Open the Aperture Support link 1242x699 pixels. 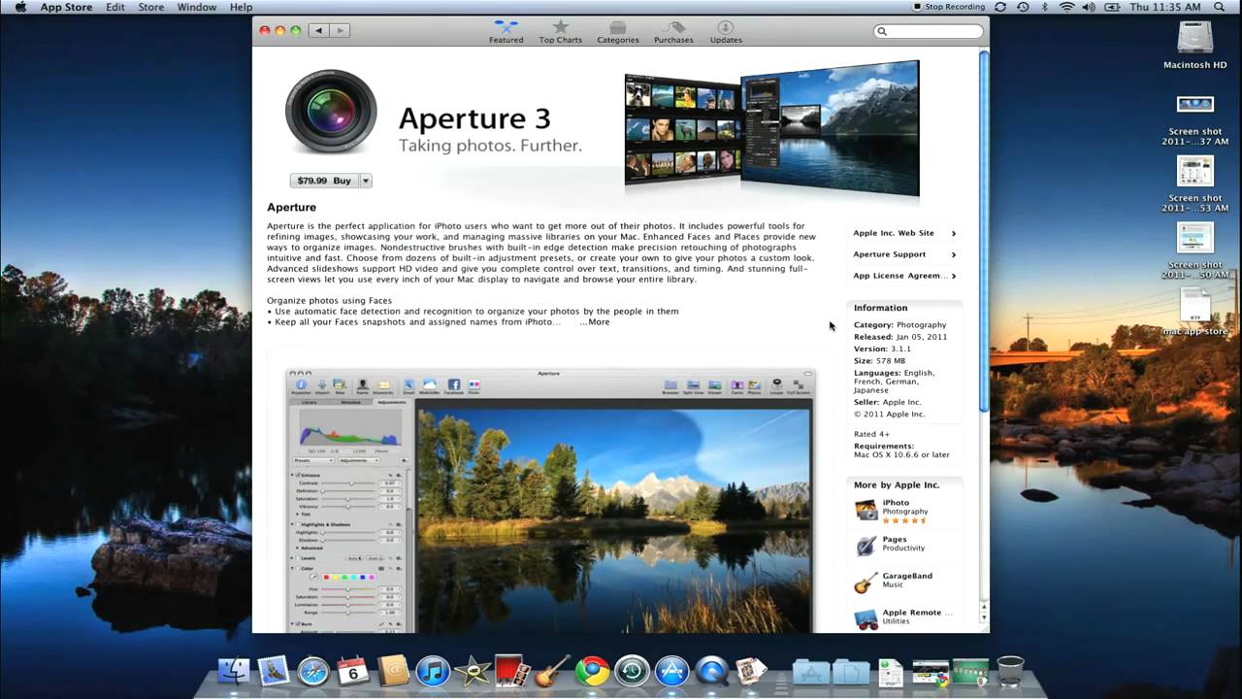pos(904,254)
